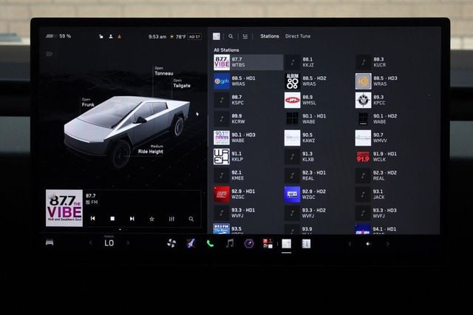Tune to 89.9 KCRW
Viewport: 473px width, 315px height.
click(248, 119)
